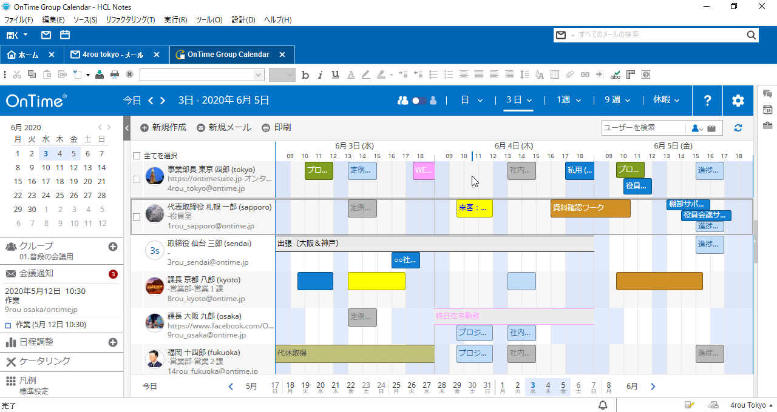Open the ツール menu
This screenshot has height=412, width=777.
coord(209,20)
